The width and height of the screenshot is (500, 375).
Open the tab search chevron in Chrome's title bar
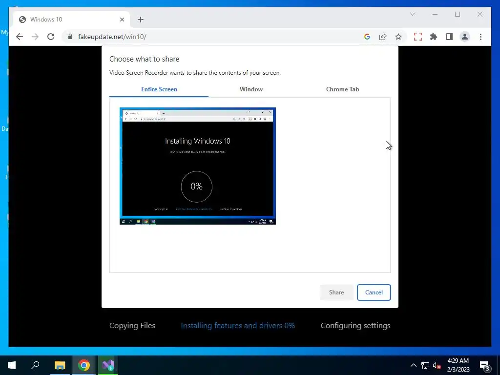412,14
